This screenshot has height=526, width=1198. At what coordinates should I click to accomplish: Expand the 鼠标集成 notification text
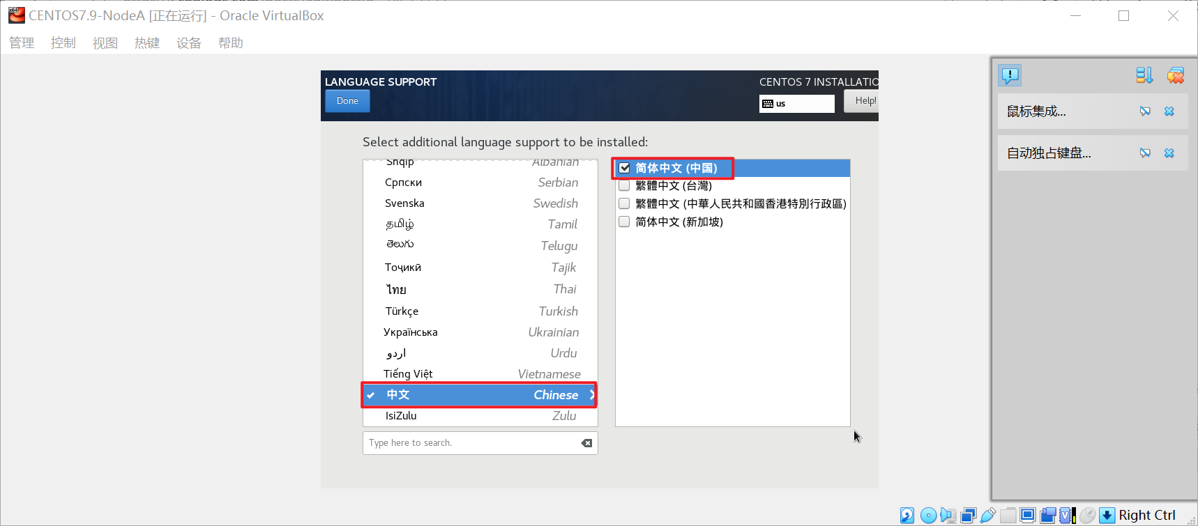[x=1036, y=111]
